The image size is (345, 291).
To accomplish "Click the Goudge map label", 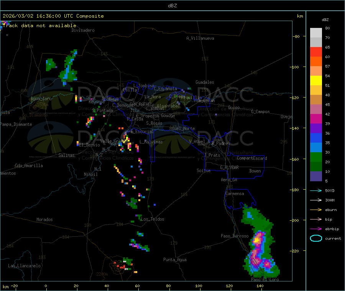I will pyautogui.click(x=168, y=115).
